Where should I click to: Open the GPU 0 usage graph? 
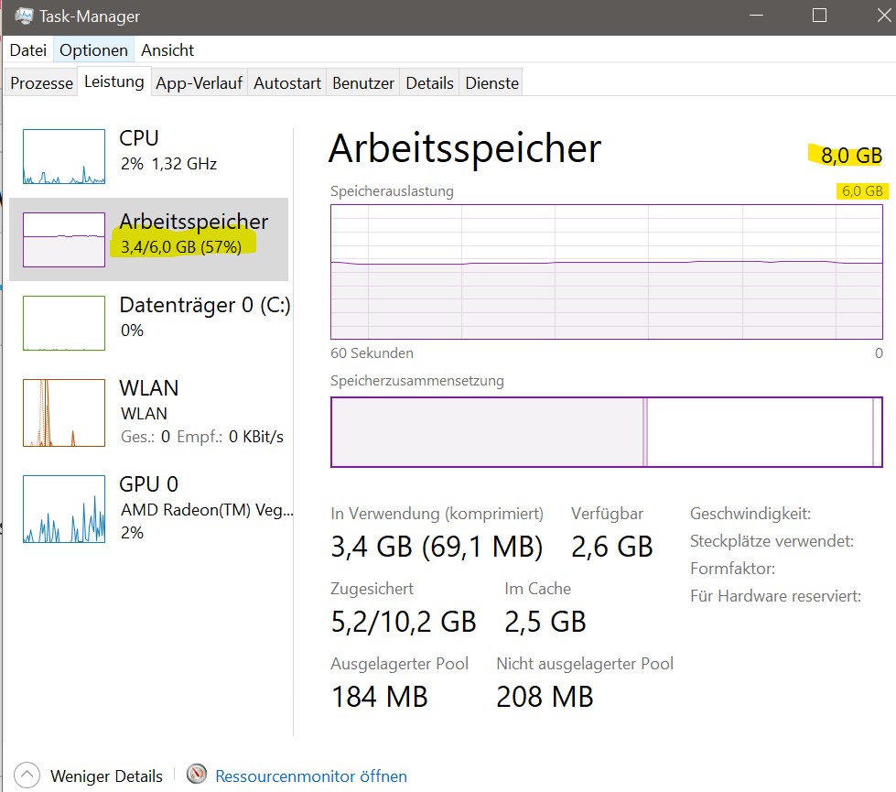[64, 508]
